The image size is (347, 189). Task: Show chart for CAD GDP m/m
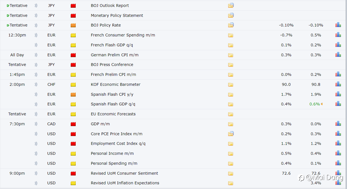[x=338, y=124]
